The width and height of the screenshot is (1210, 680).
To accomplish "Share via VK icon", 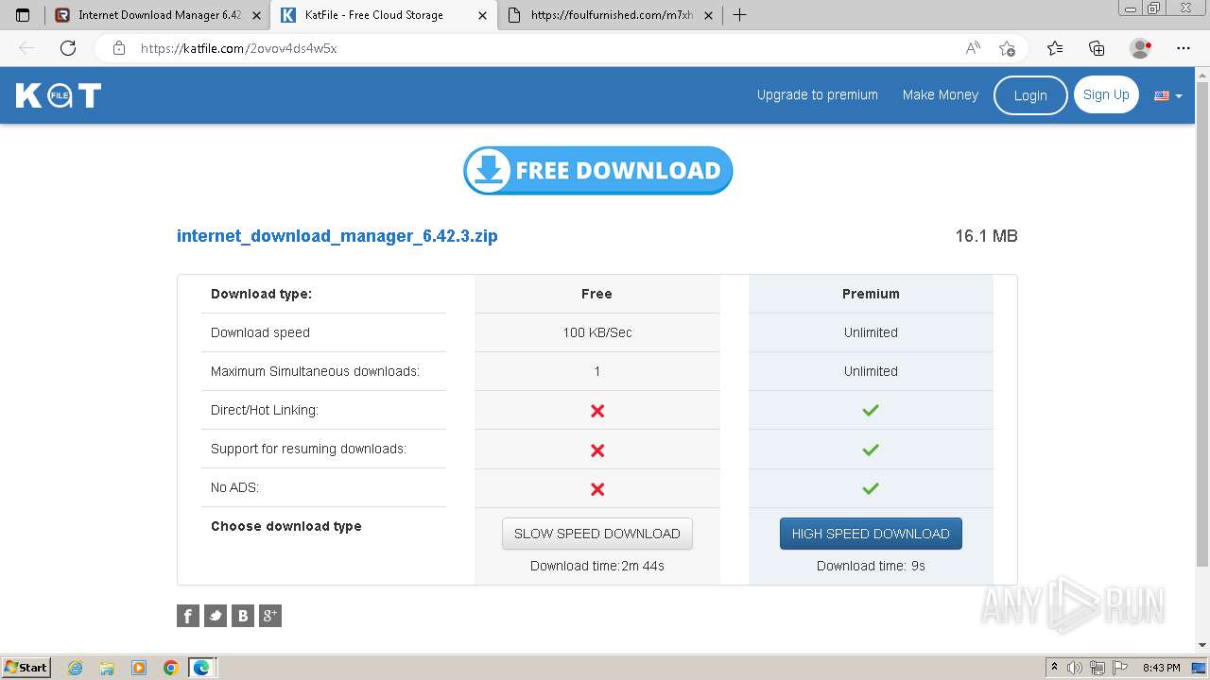I will tap(243, 616).
